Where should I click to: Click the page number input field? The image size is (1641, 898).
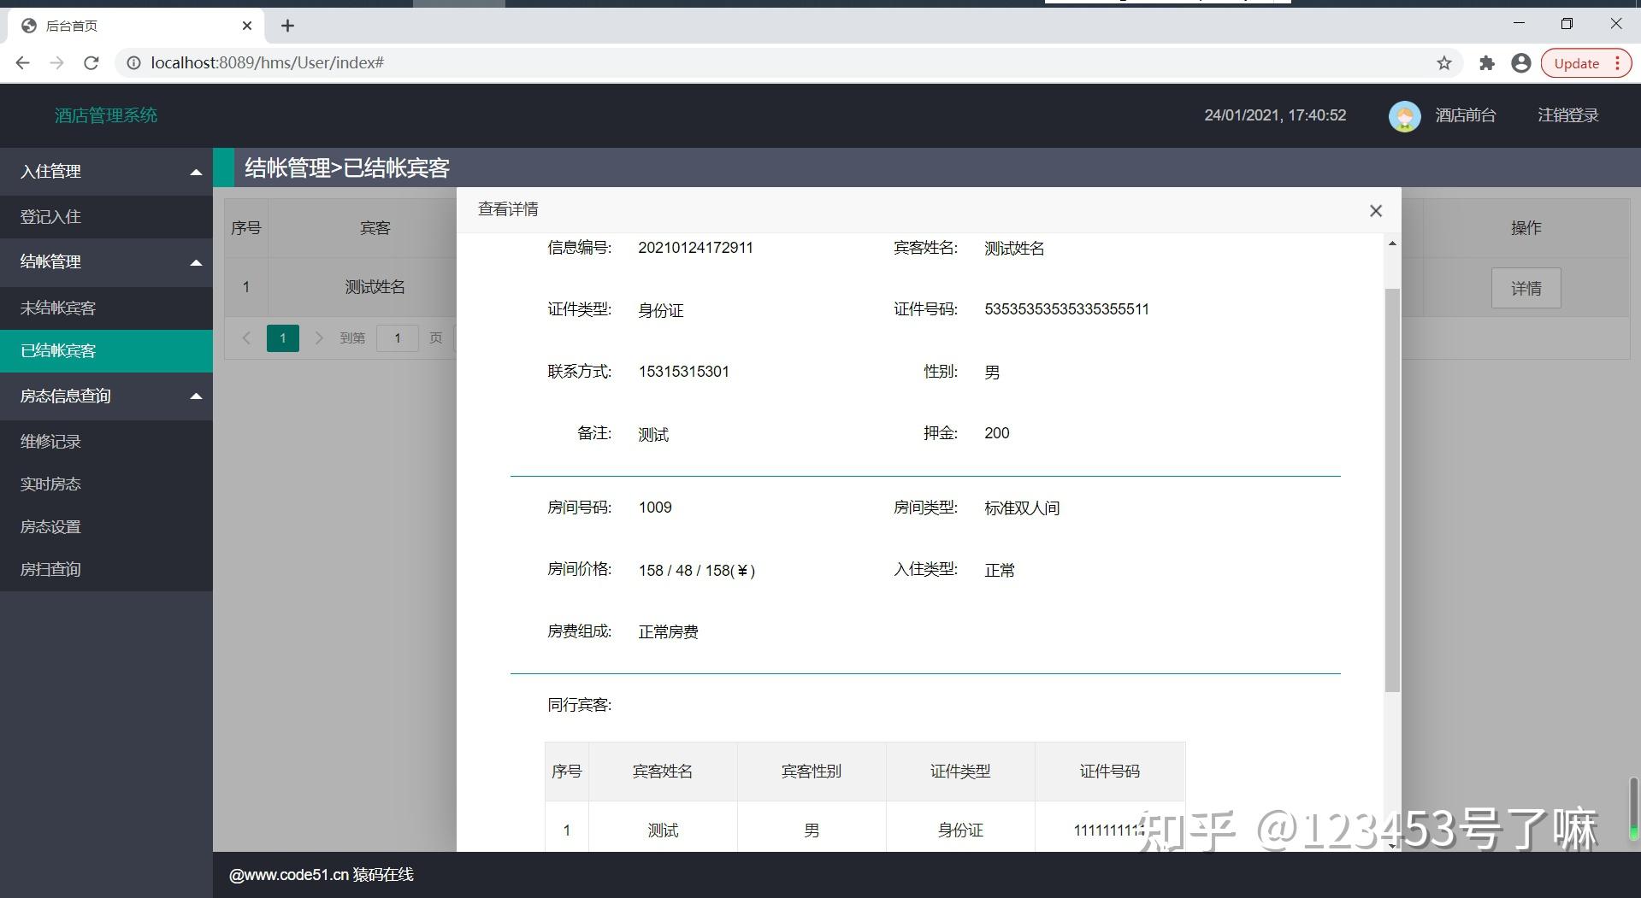coord(397,337)
